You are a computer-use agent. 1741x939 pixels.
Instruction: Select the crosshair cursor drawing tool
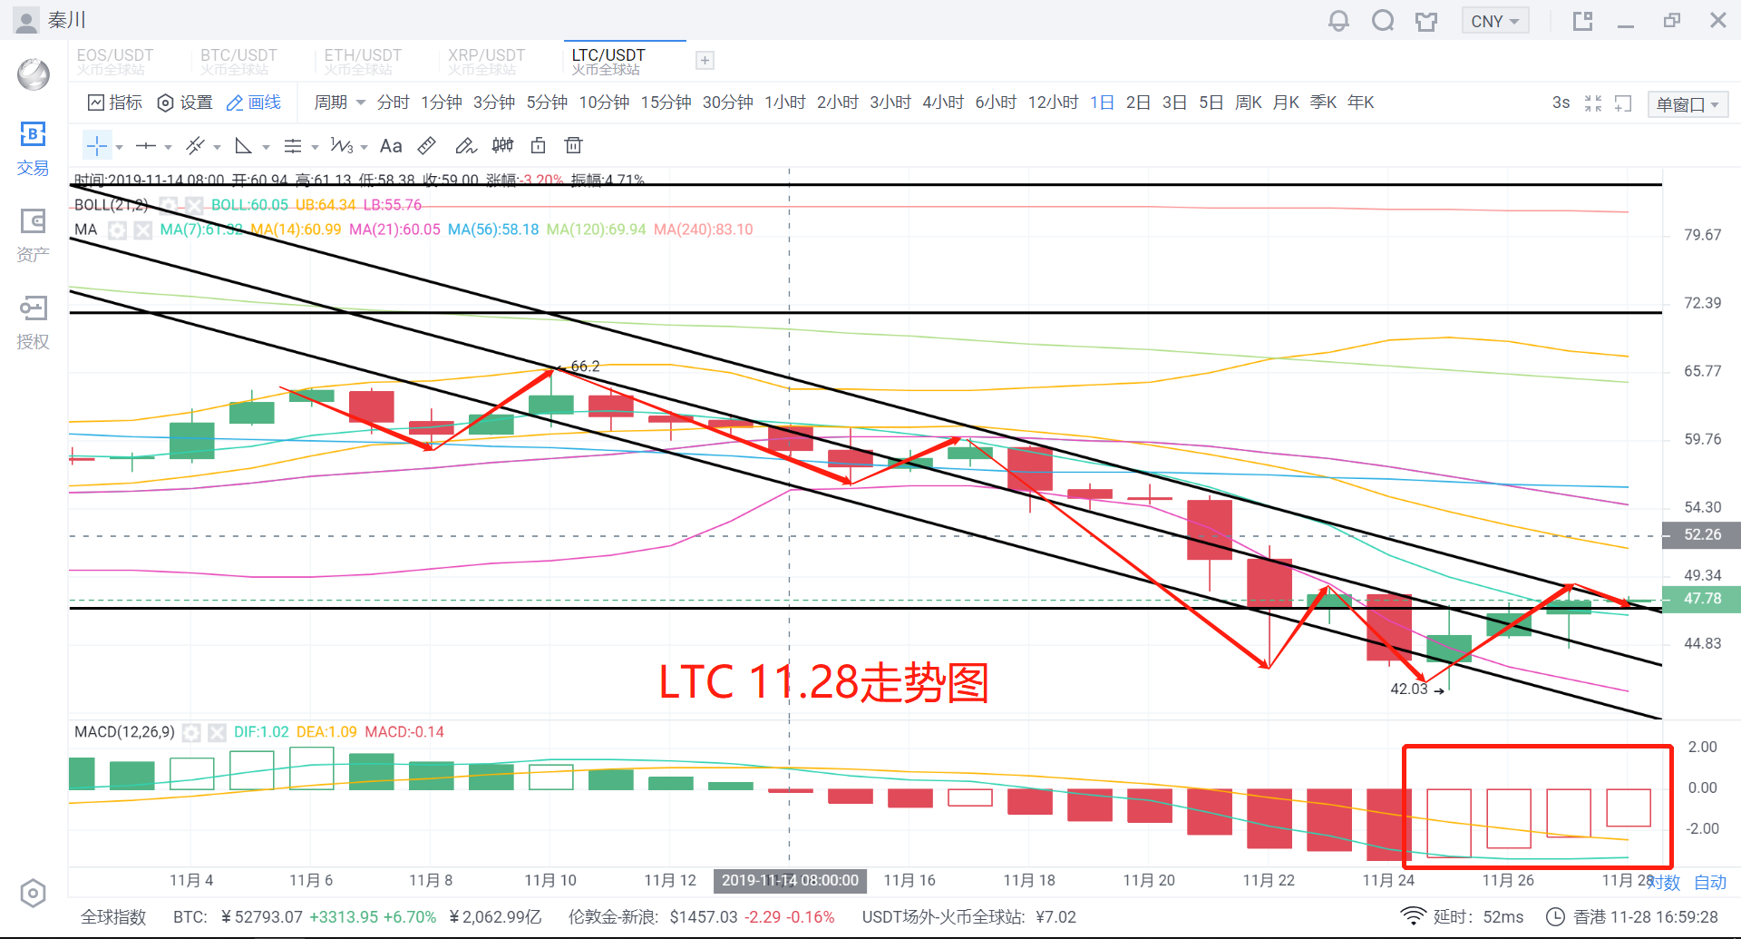click(97, 145)
